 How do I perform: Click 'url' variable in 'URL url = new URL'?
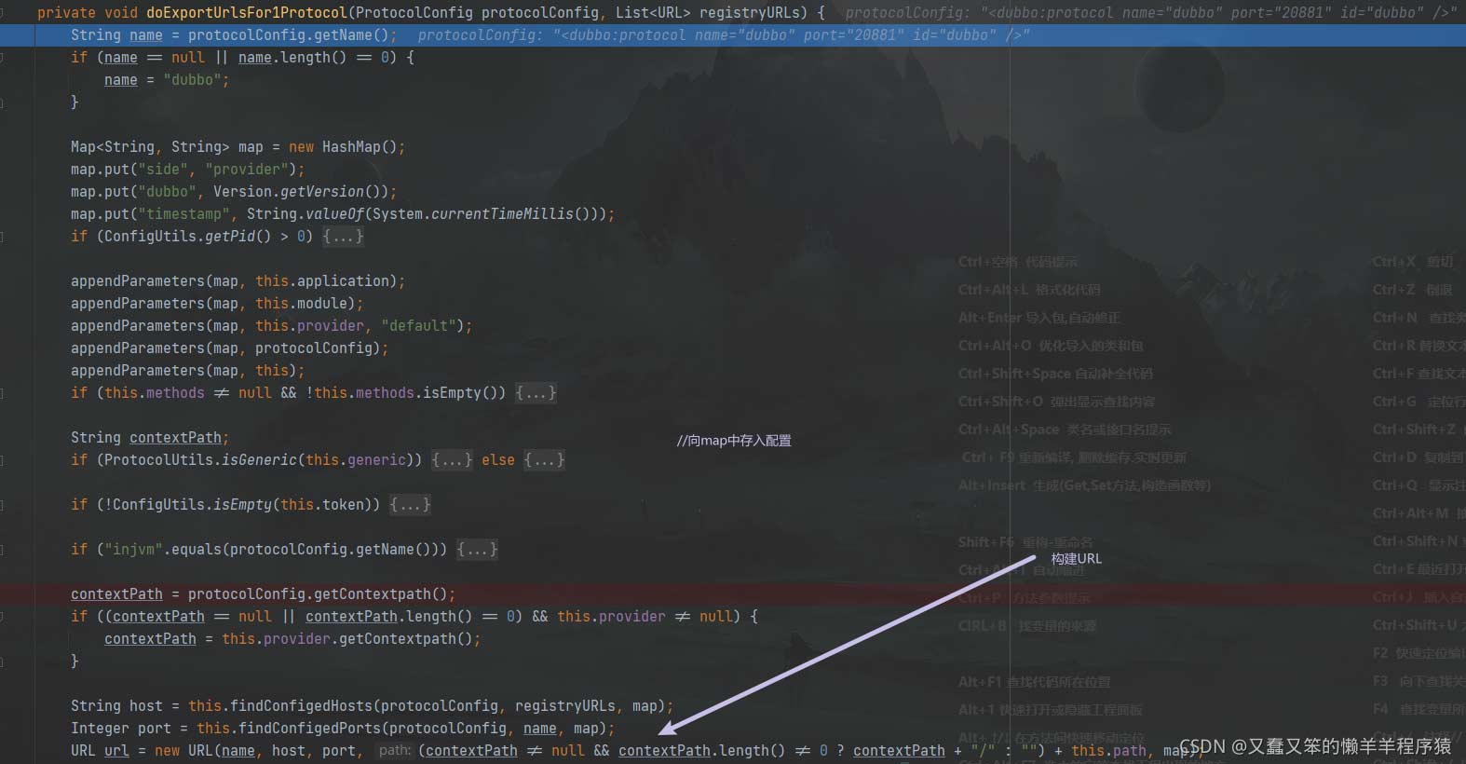116,751
